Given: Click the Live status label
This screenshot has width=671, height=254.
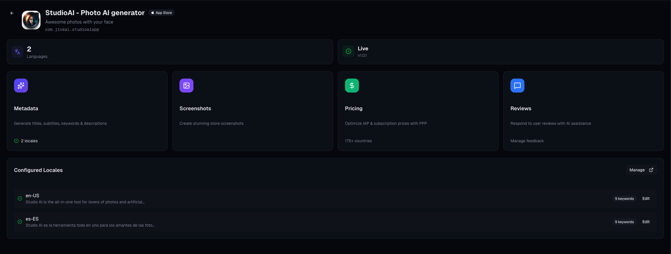Looking at the screenshot, I should [363, 49].
